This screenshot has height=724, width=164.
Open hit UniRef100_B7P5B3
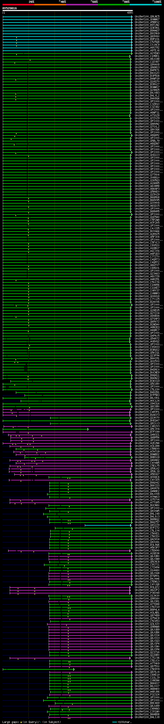click(x=147, y=395)
